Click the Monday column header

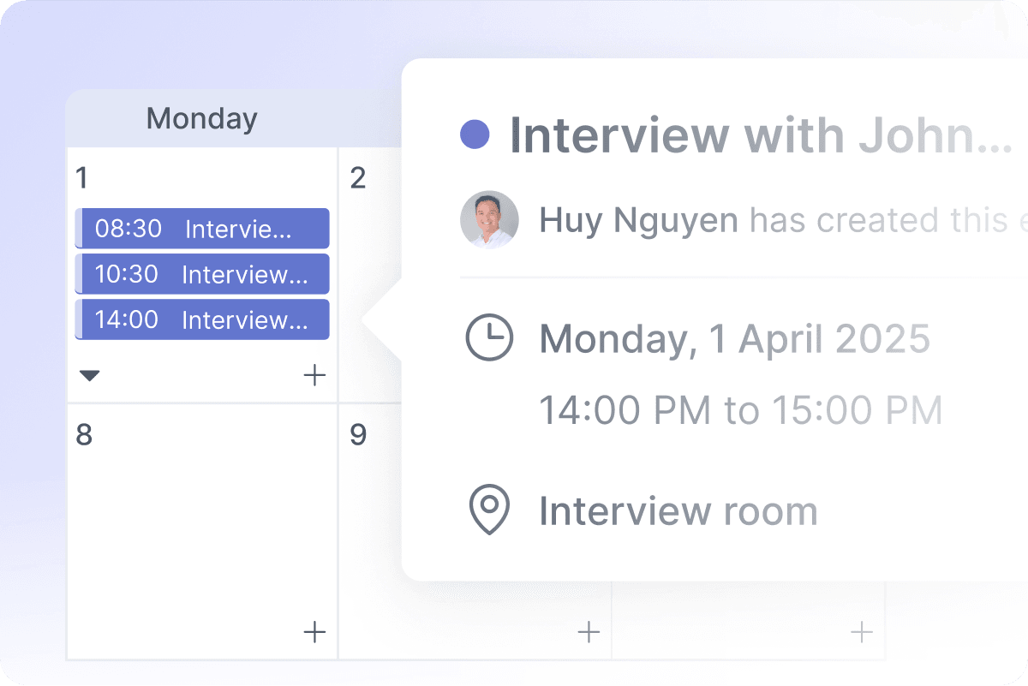201,118
